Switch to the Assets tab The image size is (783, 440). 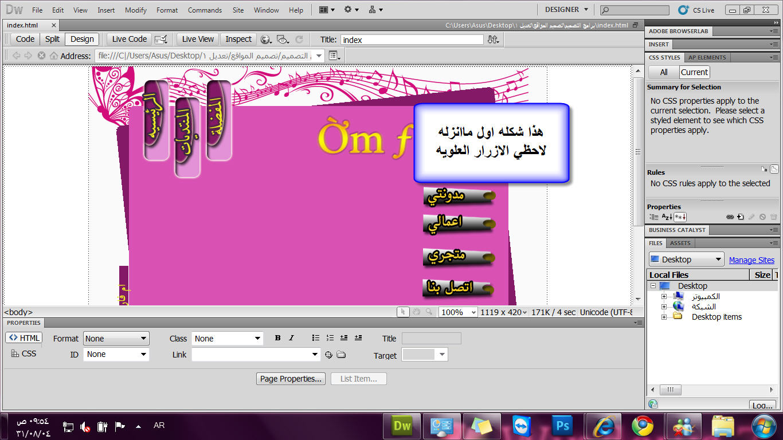click(x=680, y=243)
